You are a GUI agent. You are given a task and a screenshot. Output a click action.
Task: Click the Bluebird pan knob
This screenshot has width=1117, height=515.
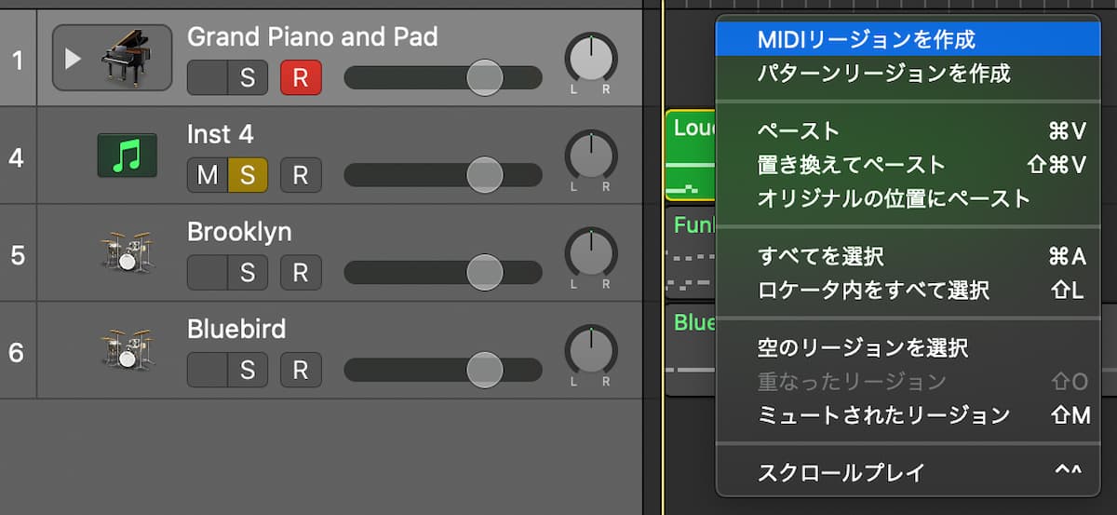[x=591, y=351]
